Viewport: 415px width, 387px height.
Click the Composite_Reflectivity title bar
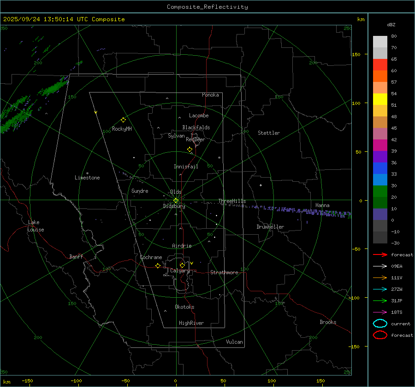pyautogui.click(x=207, y=6)
